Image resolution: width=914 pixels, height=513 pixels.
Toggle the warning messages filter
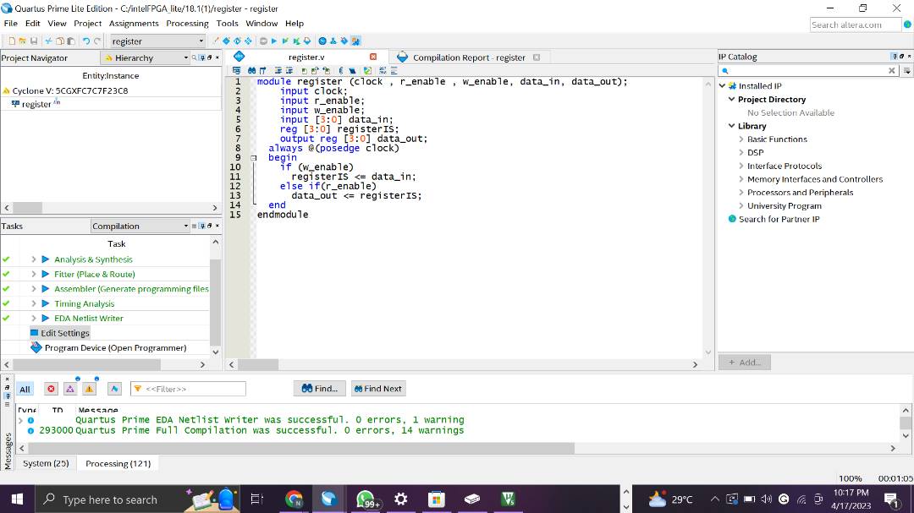point(89,389)
